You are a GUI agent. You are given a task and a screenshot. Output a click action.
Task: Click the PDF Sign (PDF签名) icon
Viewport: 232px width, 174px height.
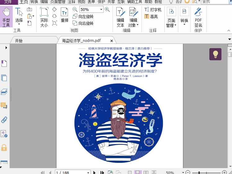pos(198,17)
